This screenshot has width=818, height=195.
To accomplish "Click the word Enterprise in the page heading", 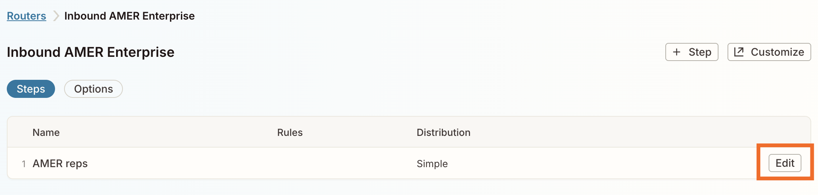I will point(141,52).
